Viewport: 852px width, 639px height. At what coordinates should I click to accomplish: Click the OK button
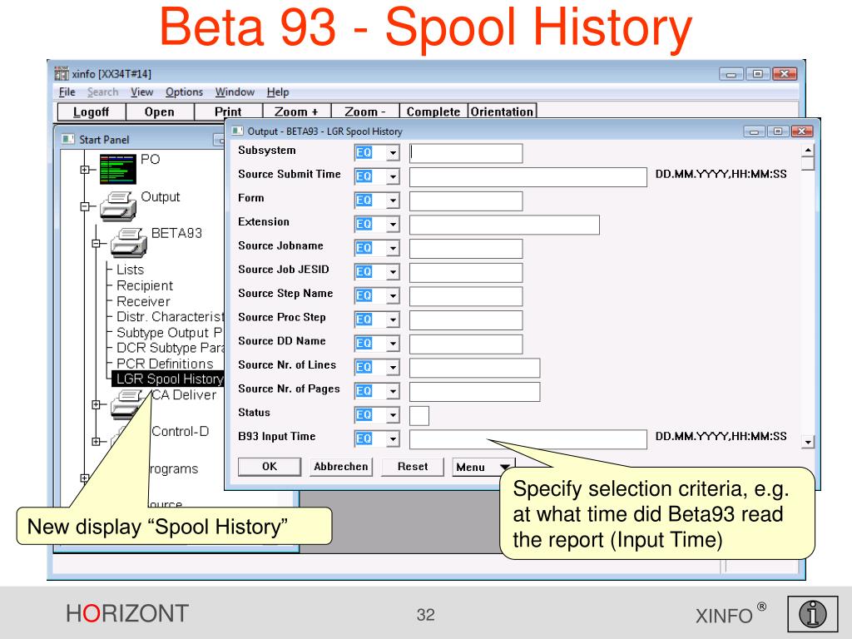(x=270, y=467)
